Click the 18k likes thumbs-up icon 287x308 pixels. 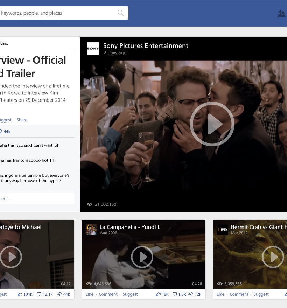coord(158,294)
